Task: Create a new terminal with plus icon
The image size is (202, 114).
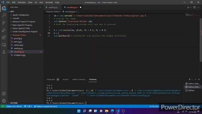Action: click(189, 79)
